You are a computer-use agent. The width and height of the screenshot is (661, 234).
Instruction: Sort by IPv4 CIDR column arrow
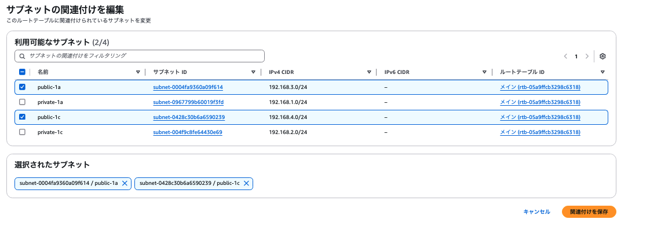point(369,72)
